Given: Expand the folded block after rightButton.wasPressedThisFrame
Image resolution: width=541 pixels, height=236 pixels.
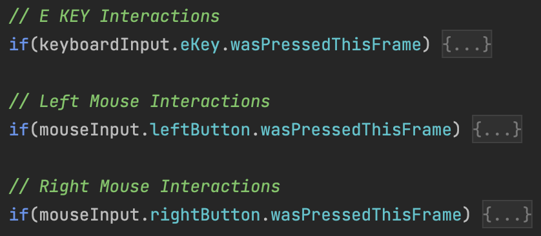Looking at the screenshot, I should tap(507, 214).
